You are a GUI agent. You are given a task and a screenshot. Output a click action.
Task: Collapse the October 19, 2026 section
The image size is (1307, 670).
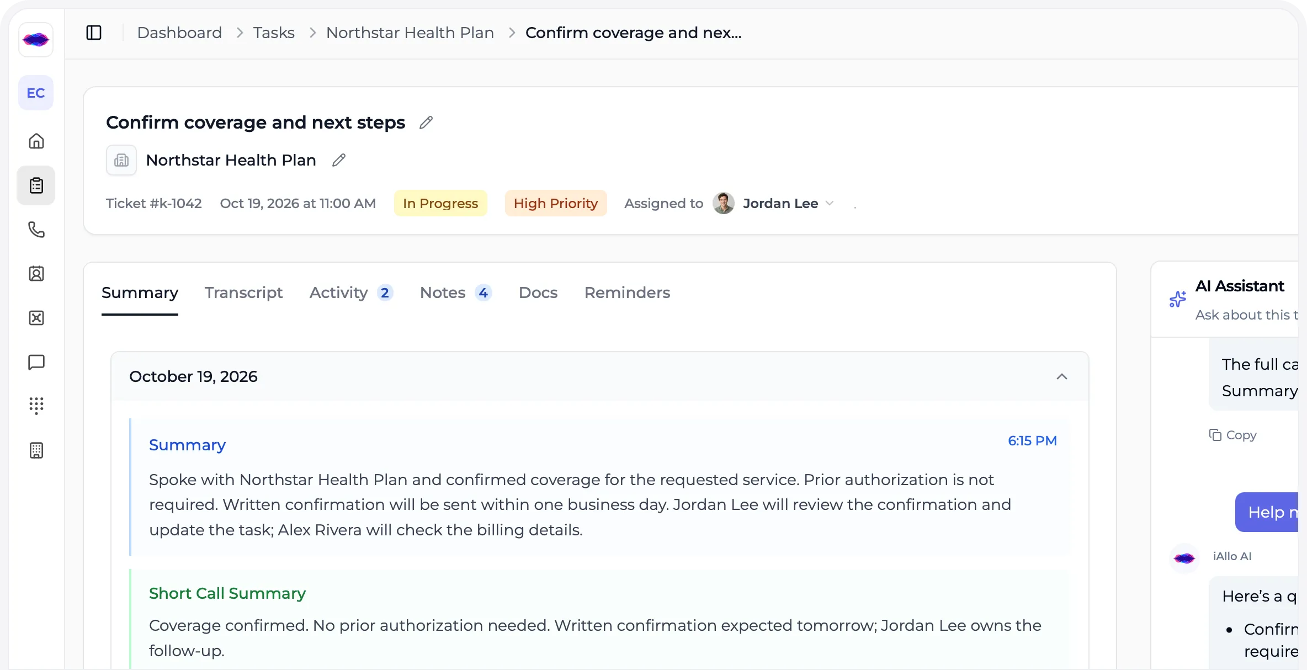[x=1062, y=376]
